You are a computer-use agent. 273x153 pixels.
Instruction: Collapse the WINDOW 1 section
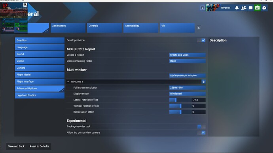(x=68, y=81)
